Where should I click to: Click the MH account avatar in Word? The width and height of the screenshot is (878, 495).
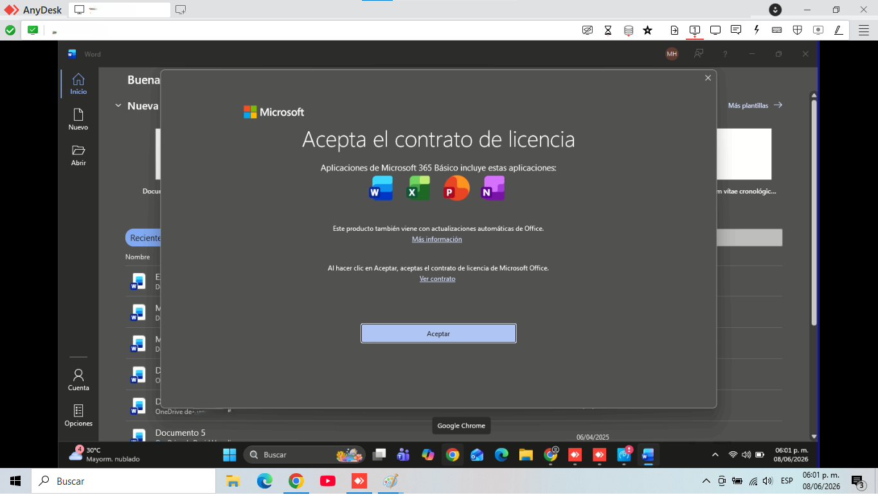point(672,54)
